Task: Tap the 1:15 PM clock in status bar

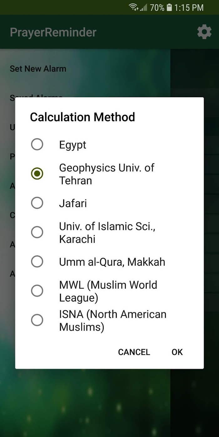Action: coord(189,8)
